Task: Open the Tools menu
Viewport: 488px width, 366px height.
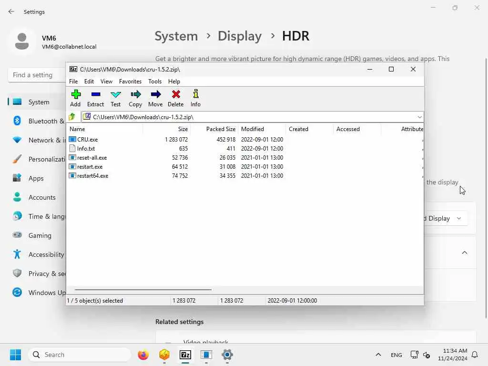Action: pos(155,81)
